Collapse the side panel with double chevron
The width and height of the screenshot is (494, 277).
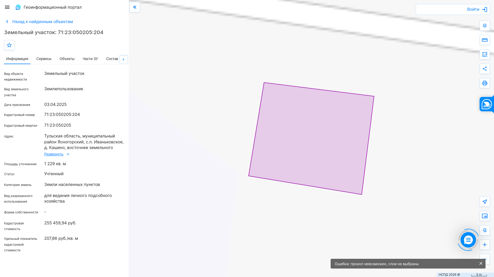(x=135, y=7)
